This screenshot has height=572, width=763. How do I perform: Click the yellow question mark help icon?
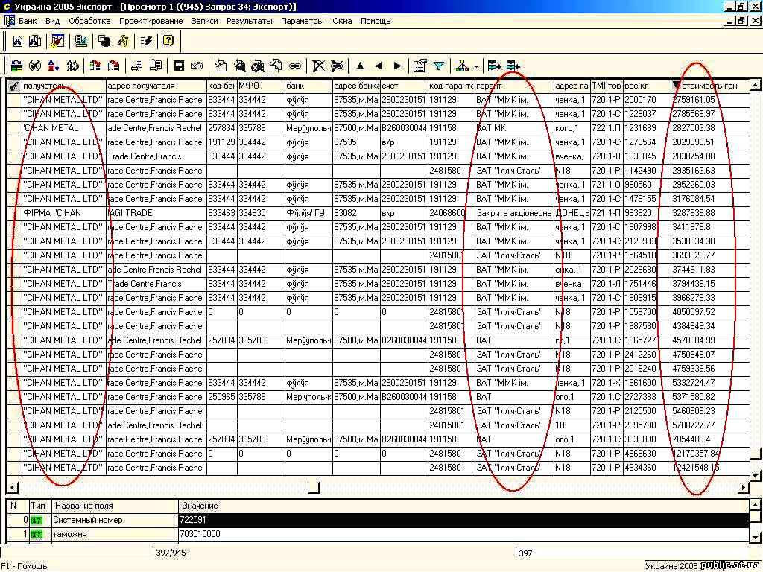[x=168, y=41]
